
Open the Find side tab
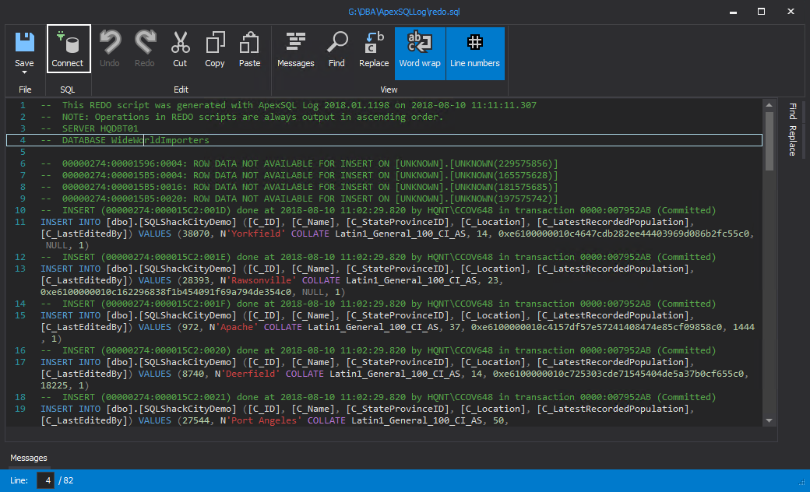point(792,111)
